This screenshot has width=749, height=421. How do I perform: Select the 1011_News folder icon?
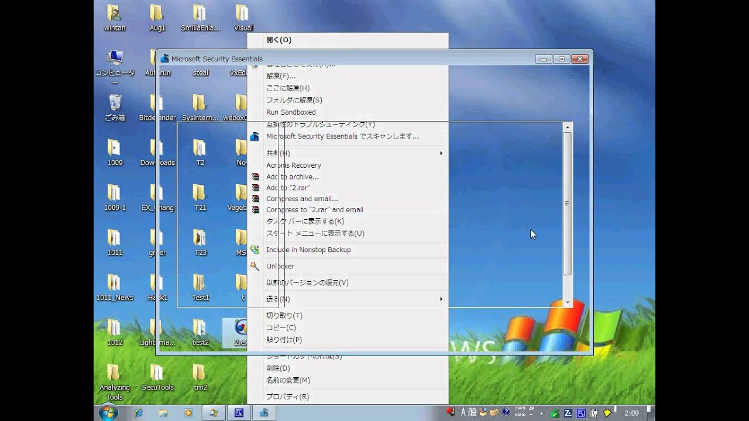point(115,288)
